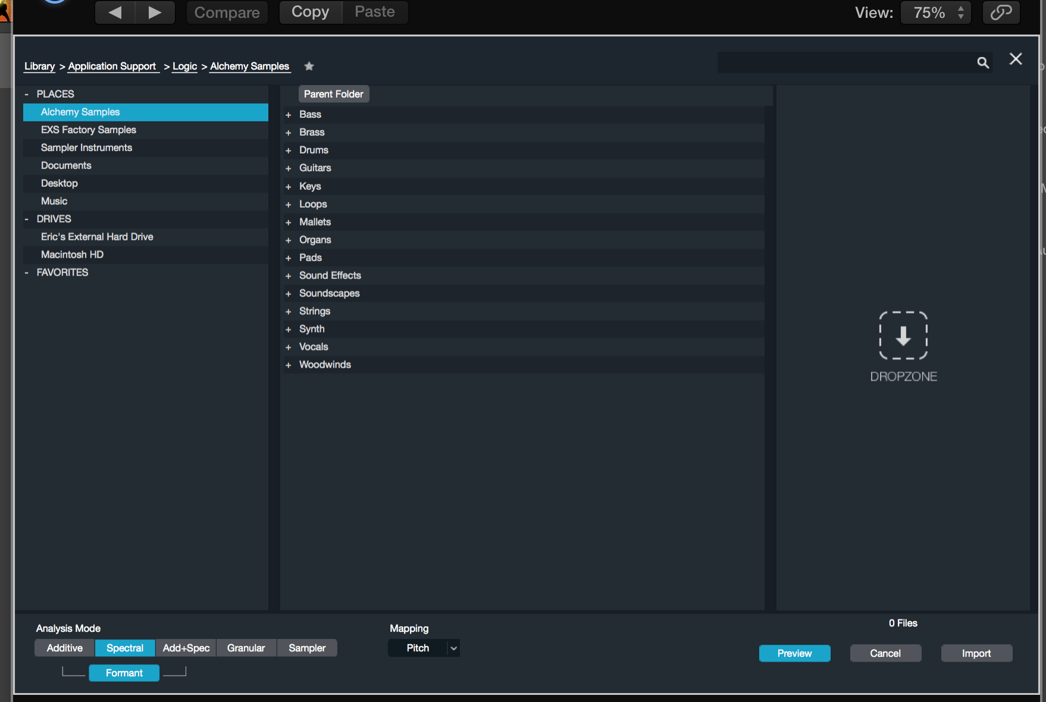Viewport: 1046px width, 702px height.
Task: Expand the Guitars folder plus sign
Action: [x=289, y=168]
